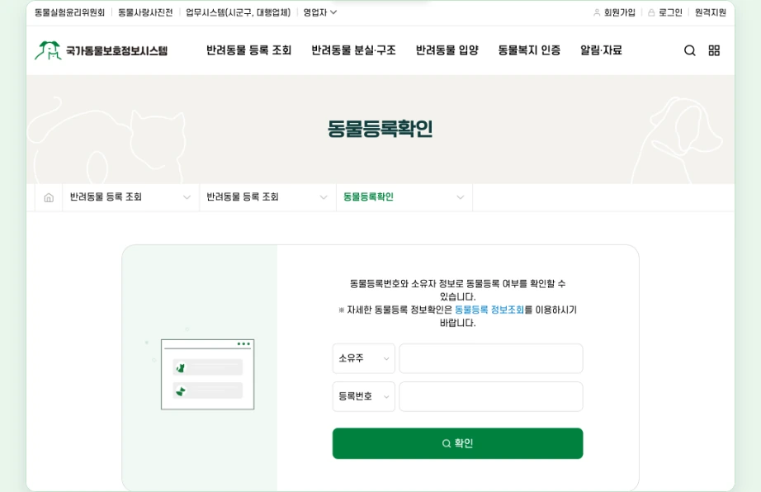The width and height of the screenshot is (761, 492).
Task: Open the 원격지원 remote support link
Action: (710, 12)
